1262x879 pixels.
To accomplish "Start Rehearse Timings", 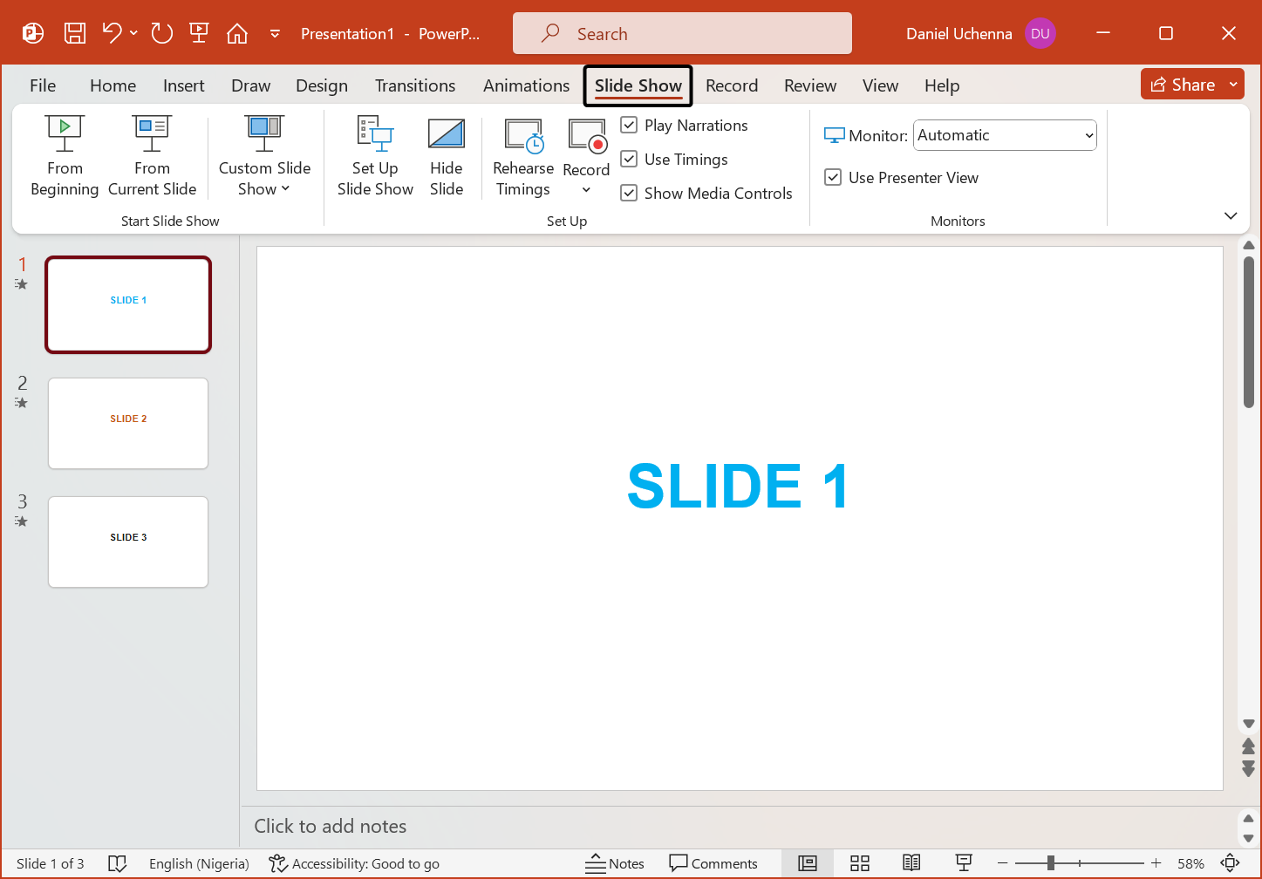I will click(522, 157).
